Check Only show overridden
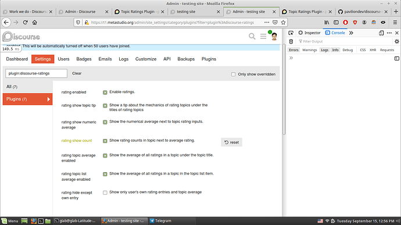The height and width of the screenshot is (225, 401). (233, 74)
